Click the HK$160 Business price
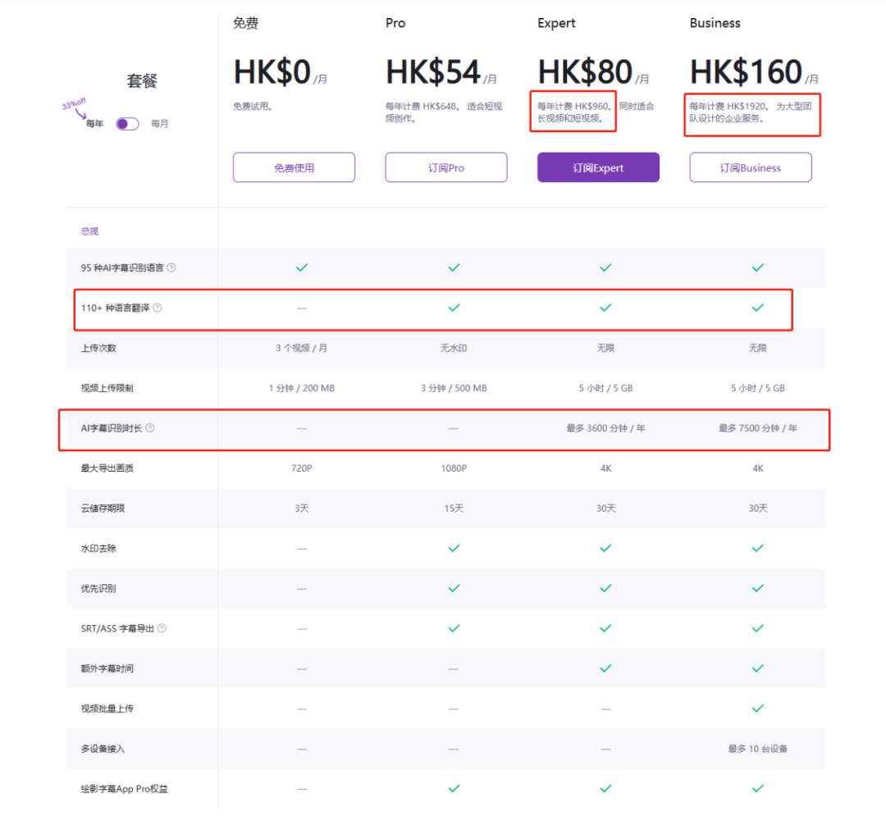Viewport: 886px width, 817px height. [746, 72]
